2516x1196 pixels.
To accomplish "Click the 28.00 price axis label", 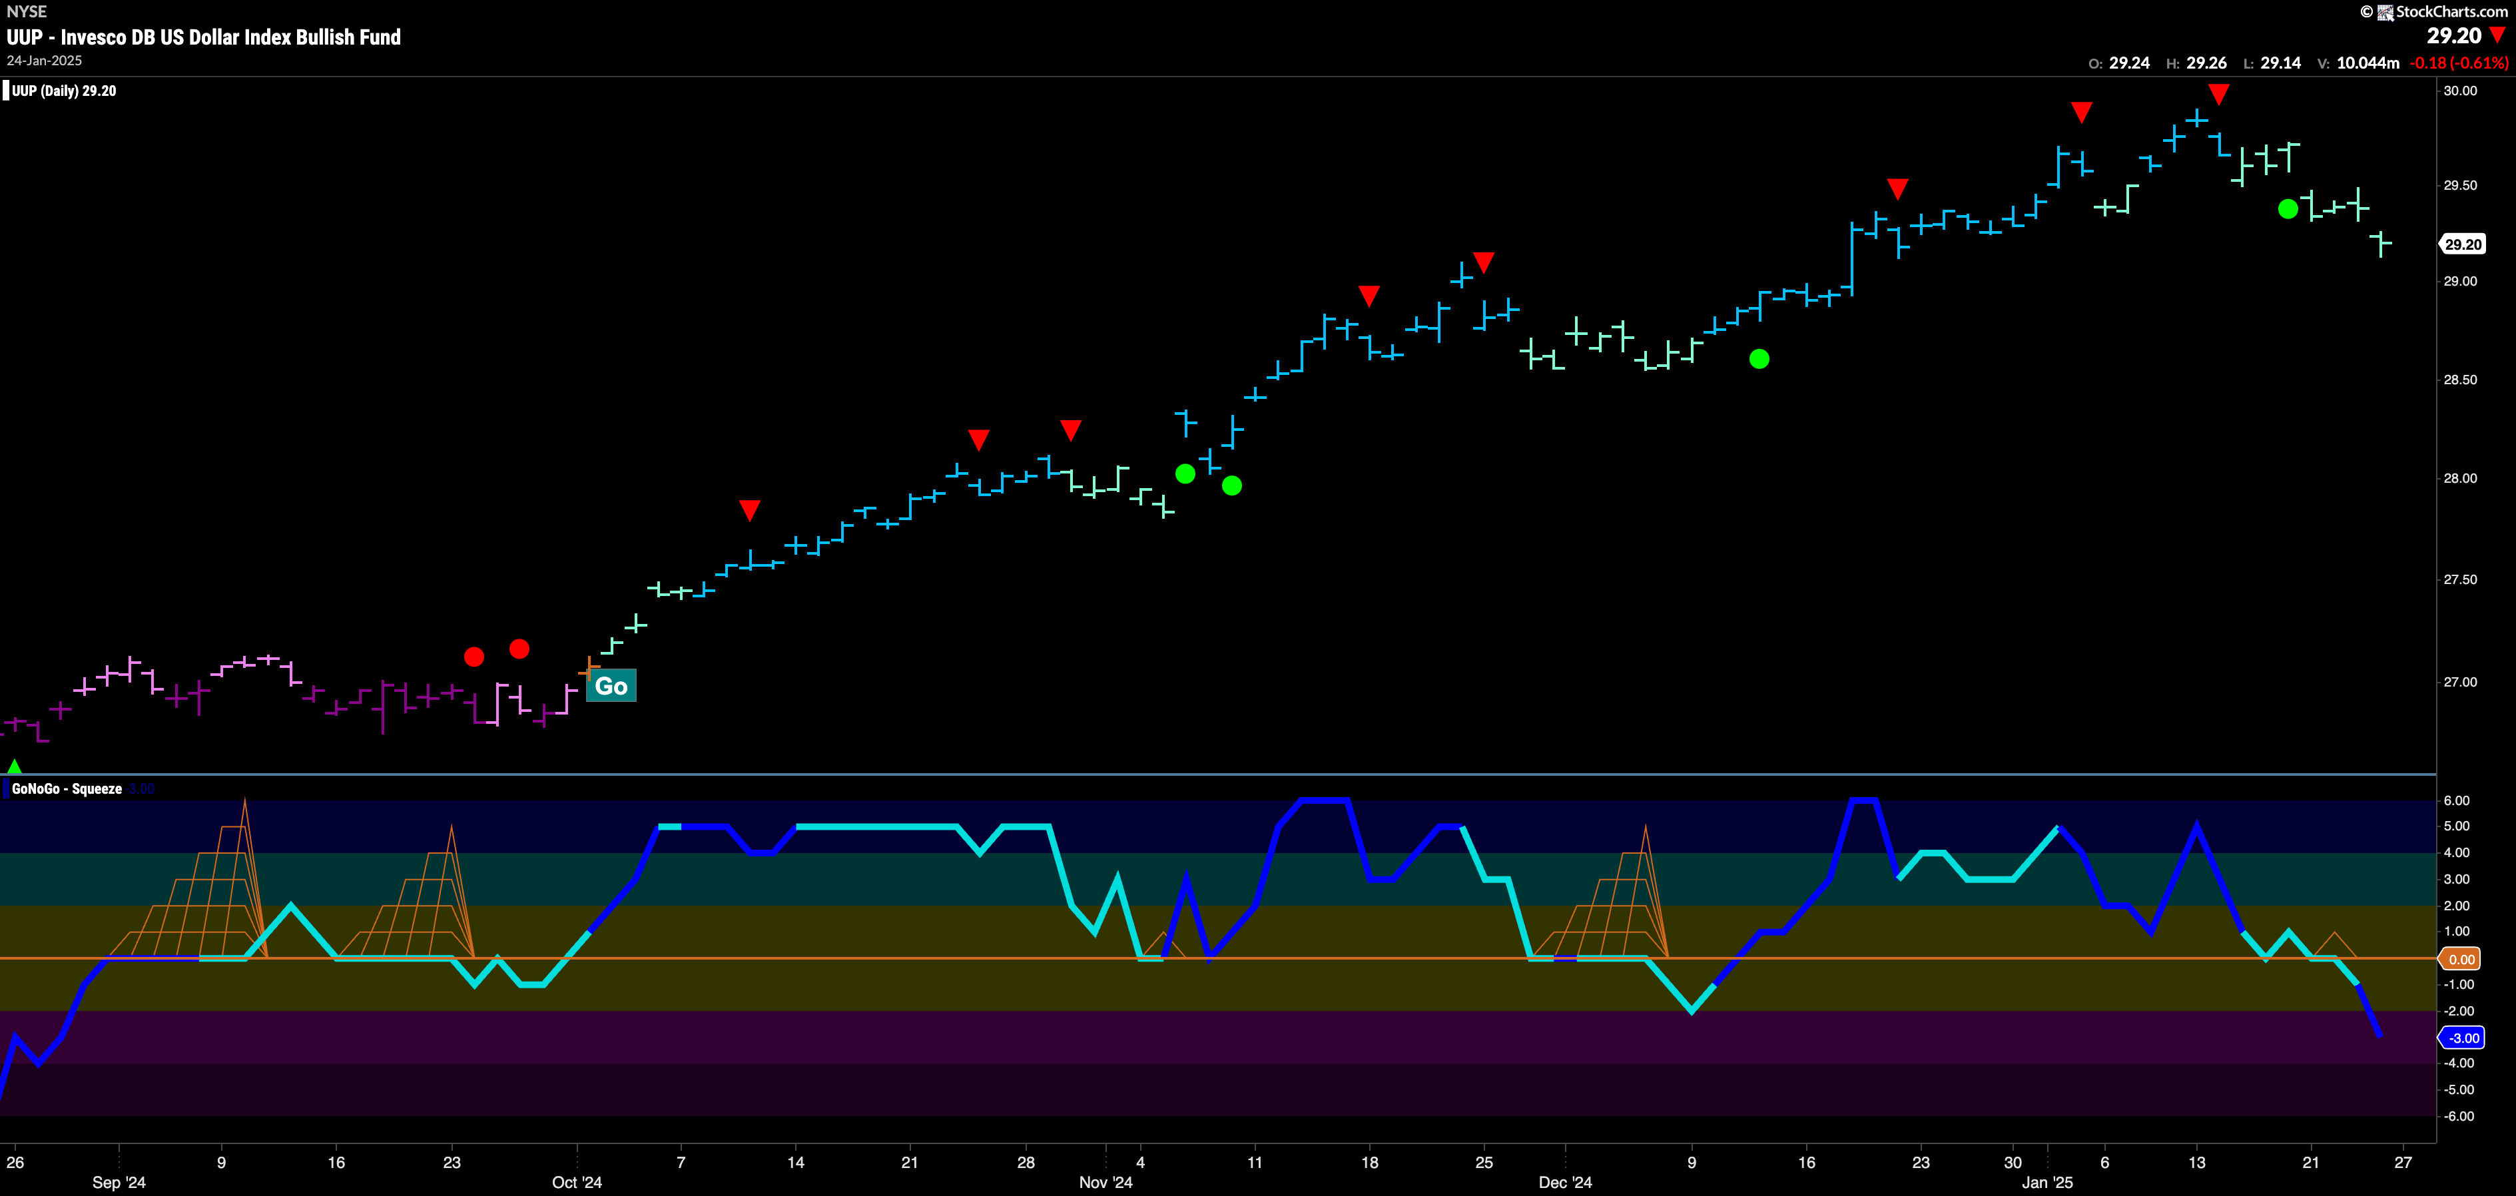I will [2459, 478].
